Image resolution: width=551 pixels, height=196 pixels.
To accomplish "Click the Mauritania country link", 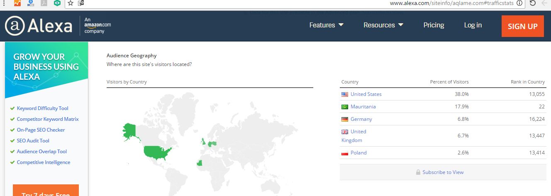I will 363,107.
